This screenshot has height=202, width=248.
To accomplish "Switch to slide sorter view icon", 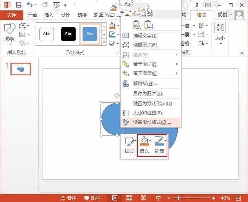I will 129,198.
